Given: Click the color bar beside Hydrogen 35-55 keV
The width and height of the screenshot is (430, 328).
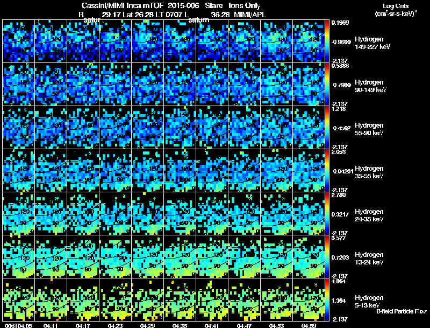Looking at the screenshot, I should point(327,171).
